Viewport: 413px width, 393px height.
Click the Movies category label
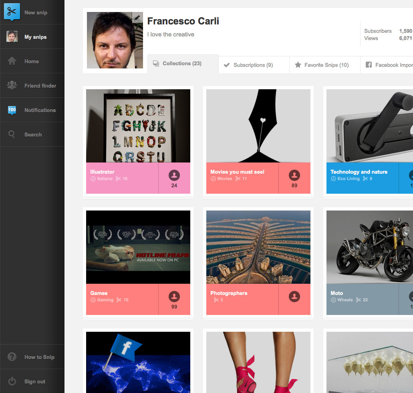pos(224,178)
